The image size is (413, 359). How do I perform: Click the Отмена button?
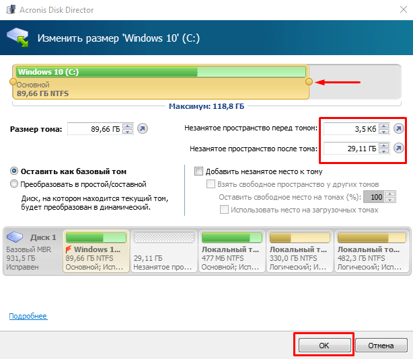click(x=381, y=346)
